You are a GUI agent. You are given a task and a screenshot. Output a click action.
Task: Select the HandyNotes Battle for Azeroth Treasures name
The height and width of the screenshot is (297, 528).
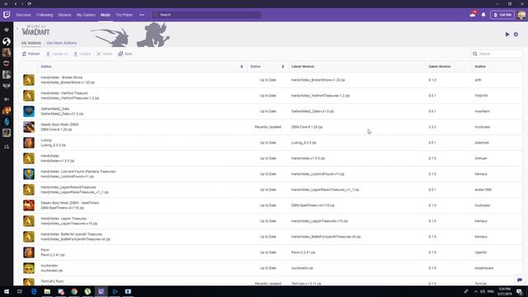72,234
